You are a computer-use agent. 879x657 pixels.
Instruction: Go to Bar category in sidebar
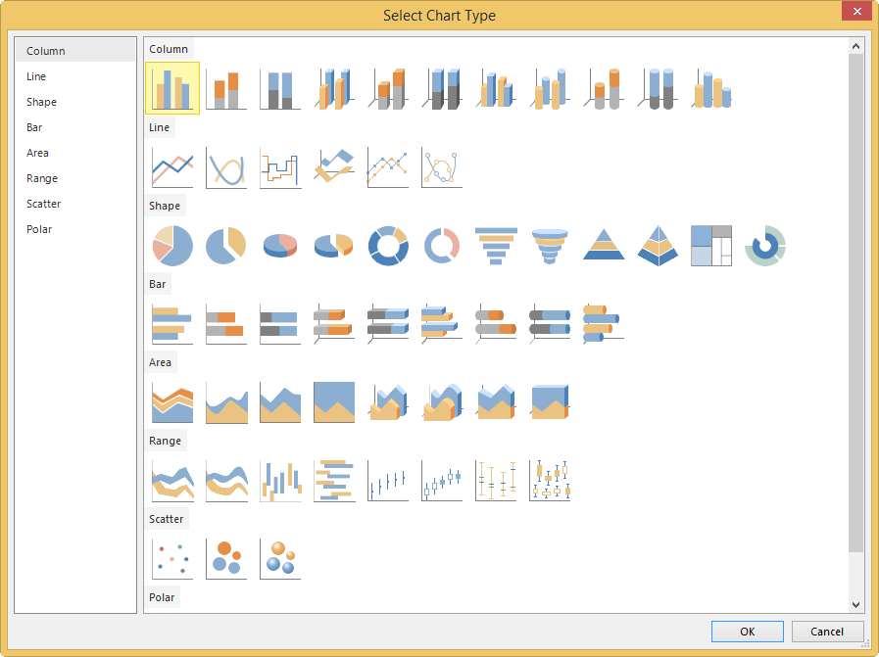75,127
